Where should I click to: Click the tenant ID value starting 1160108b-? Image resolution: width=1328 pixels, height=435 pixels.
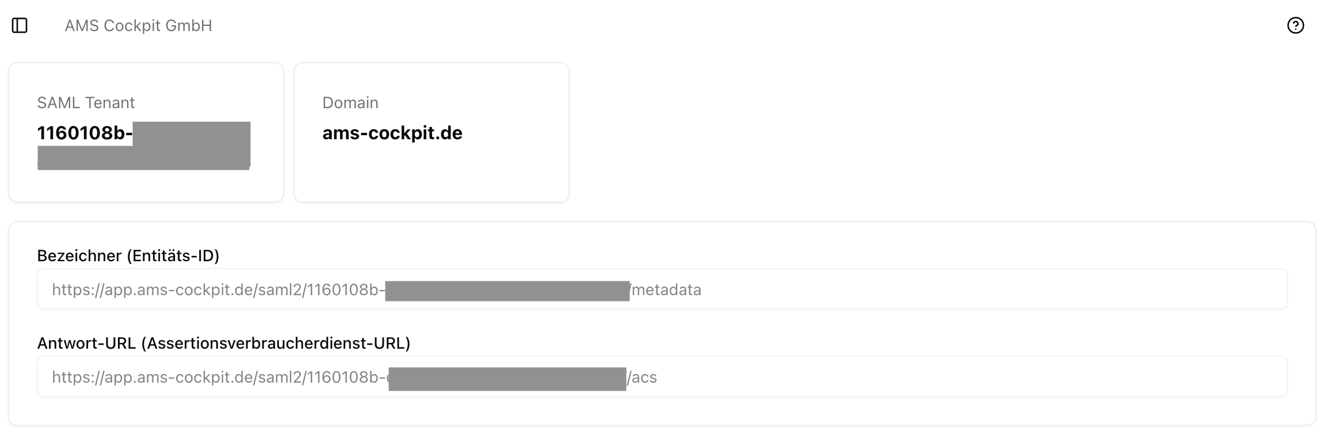pos(84,133)
